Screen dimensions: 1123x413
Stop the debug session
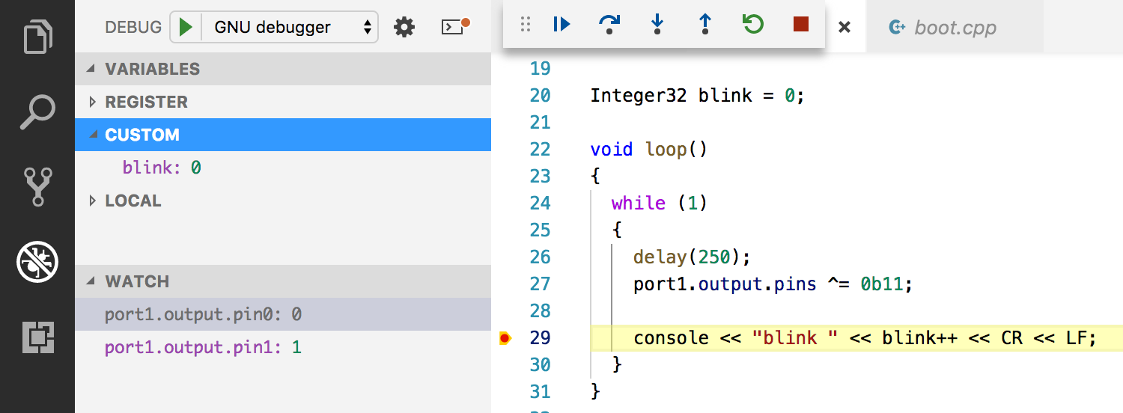[801, 25]
